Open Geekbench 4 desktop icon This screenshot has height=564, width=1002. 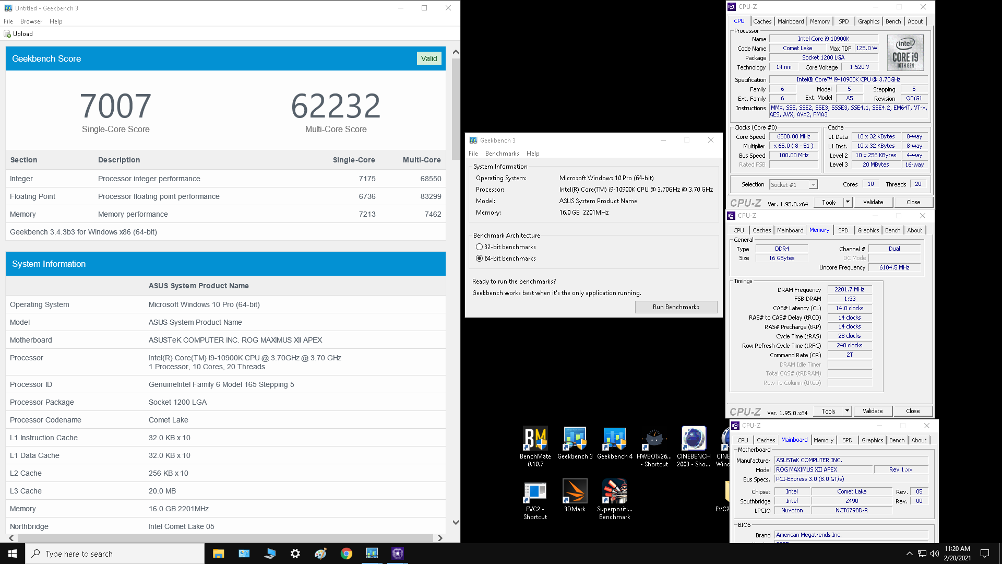click(614, 443)
